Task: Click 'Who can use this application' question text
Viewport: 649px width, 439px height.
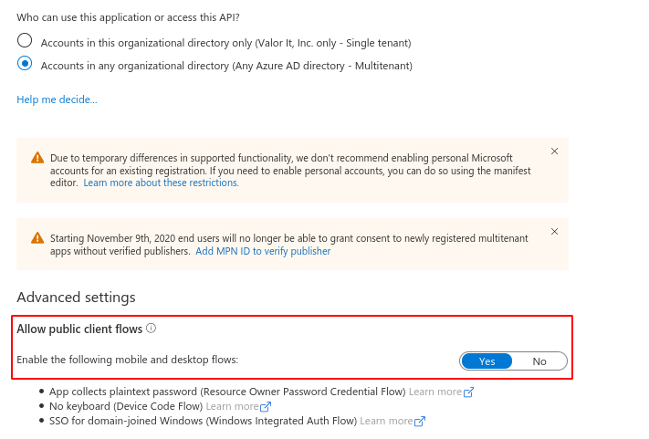Action: (x=129, y=17)
